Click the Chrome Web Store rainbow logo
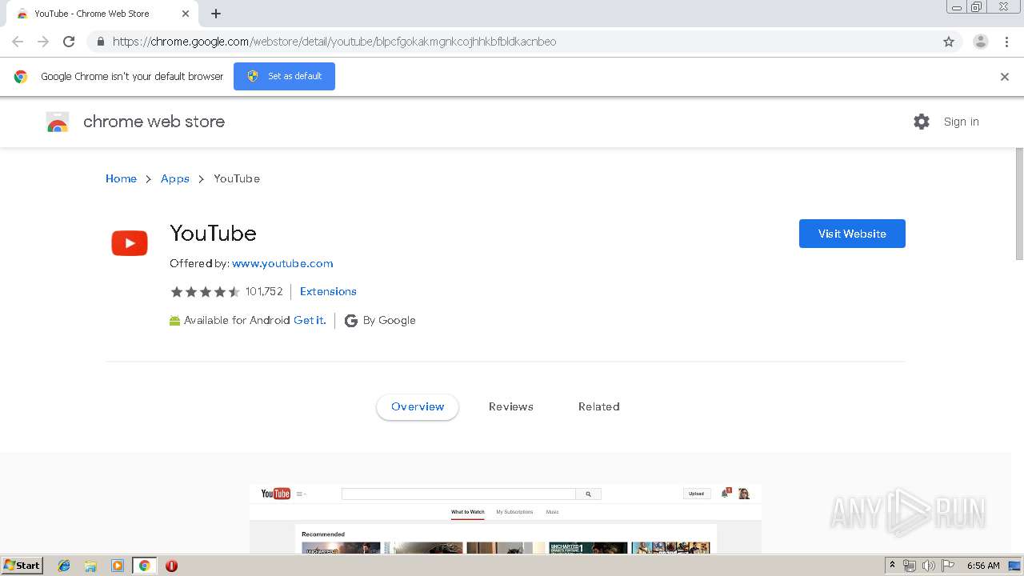This screenshot has width=1024, height=576. pos(58,122)
